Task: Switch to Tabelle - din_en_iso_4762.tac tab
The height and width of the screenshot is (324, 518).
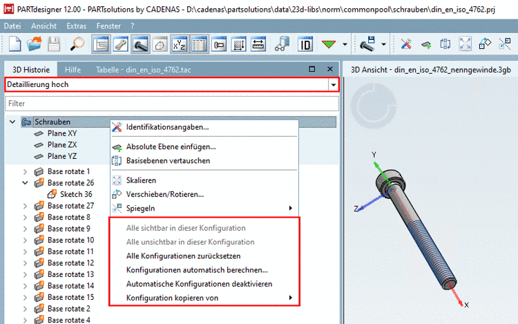Action: coord(144,70)
